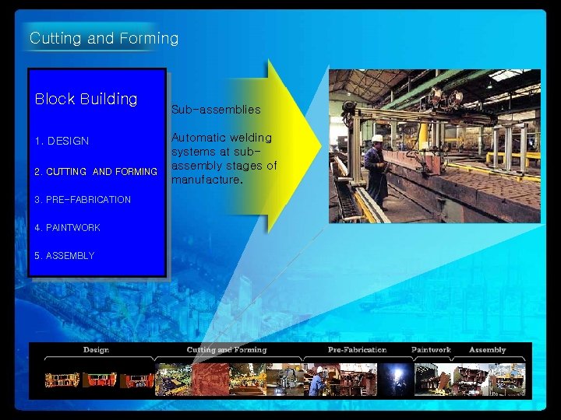Open the large welding workshop photo
Screen dimensions: 561x420
pyautogui.click(x=435, y=146)
